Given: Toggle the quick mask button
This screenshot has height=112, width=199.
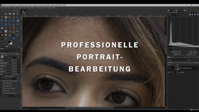Looking at the screenshot, I should click(x=21, y=108).
